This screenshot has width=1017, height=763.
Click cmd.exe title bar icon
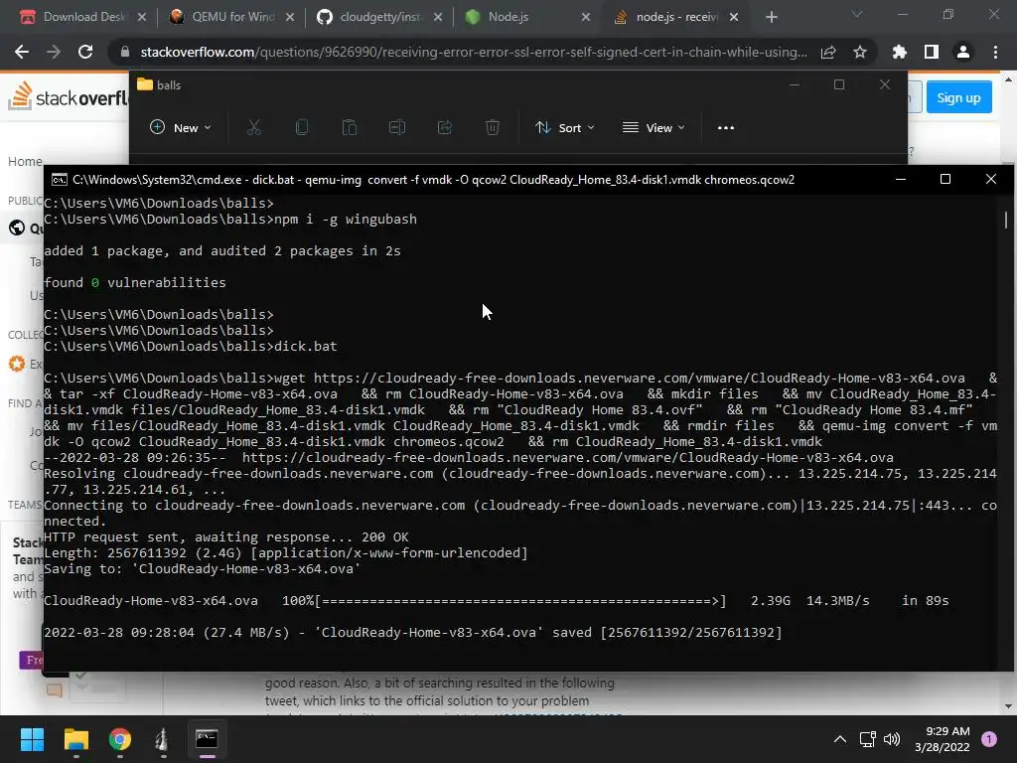coord(59,180)
